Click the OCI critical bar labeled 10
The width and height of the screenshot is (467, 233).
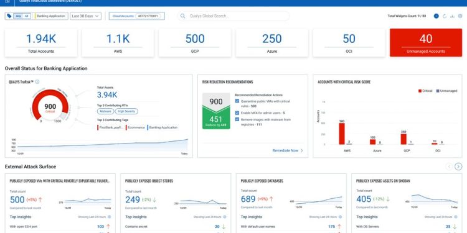click(x=435, y=144)
